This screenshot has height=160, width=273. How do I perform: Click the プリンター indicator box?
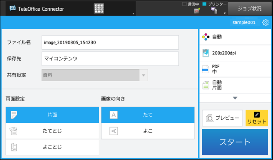tap(204, 4)
